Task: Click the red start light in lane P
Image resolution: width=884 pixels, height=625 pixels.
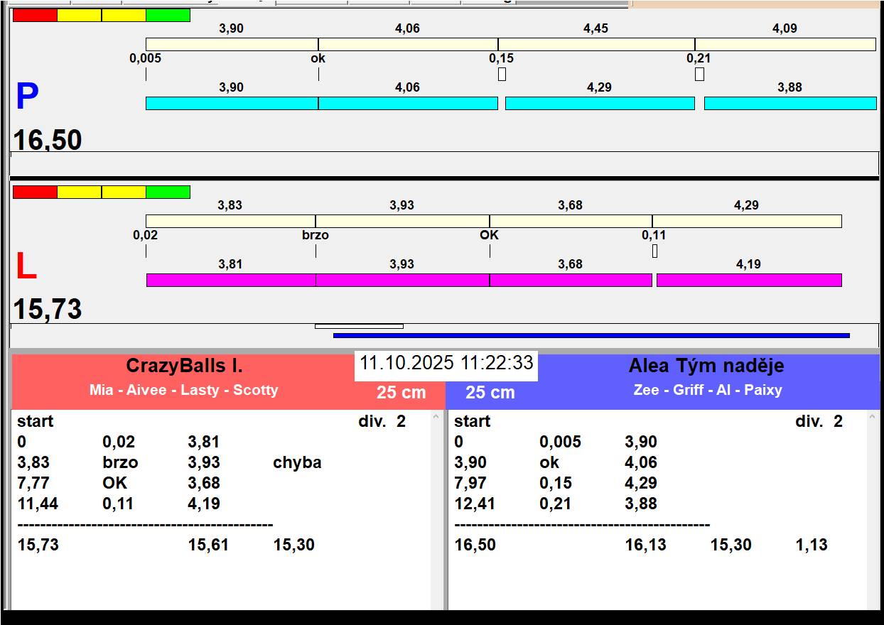Action: 35,15
